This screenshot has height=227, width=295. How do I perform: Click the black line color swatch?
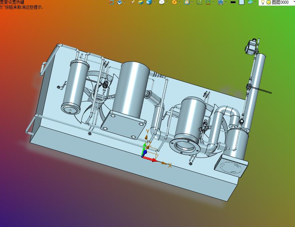point(233,2)
